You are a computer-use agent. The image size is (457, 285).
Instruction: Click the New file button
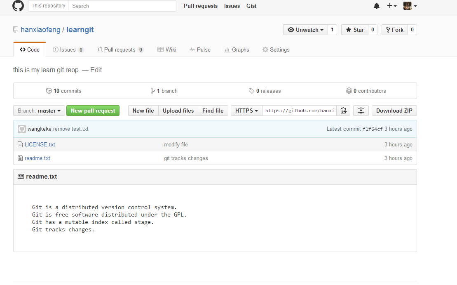[143, 111]
